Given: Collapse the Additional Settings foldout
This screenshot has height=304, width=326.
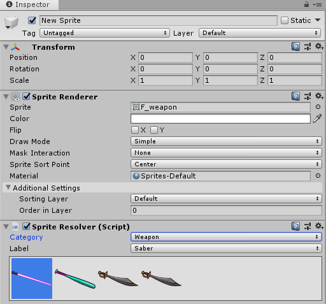Looking at the screenshot, I should click(8, 187).
